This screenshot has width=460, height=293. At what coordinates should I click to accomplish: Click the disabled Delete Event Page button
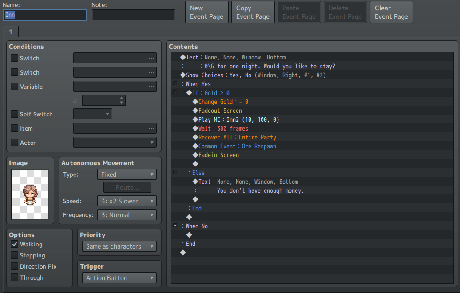pos(345,12)
